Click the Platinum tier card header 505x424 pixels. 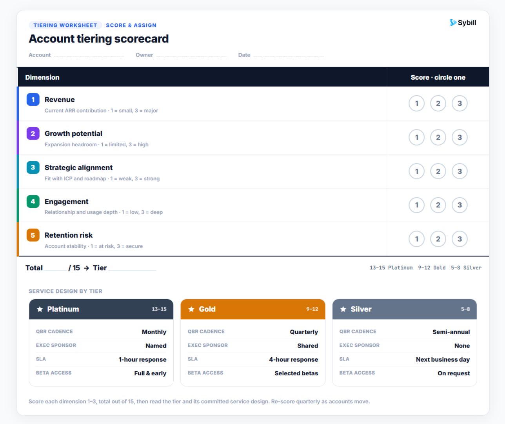click(101, 309)
